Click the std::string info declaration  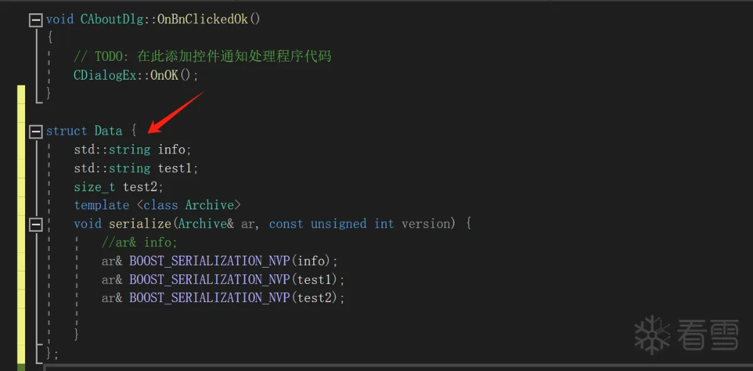(x=132, y=150)
